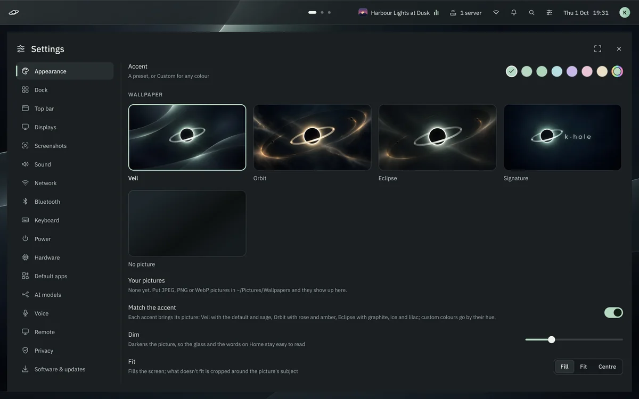Toggle off Match the accent switch

click(x=613, y=312)
